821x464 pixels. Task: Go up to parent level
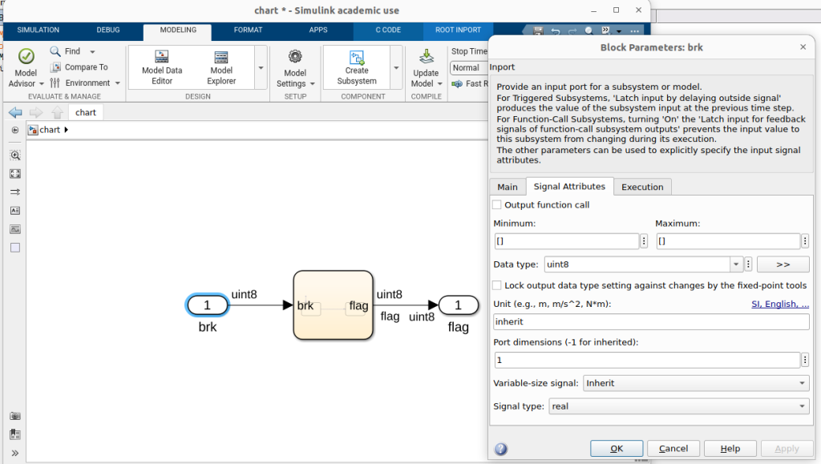tap(57, 112)
